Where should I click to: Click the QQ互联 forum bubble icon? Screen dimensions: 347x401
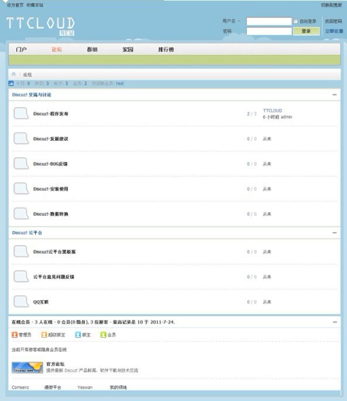click(x=21, y=302)
